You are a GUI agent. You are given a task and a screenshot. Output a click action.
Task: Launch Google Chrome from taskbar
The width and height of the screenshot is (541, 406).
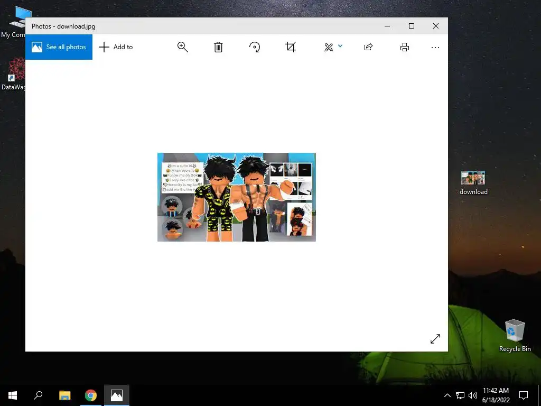[91, 395]
